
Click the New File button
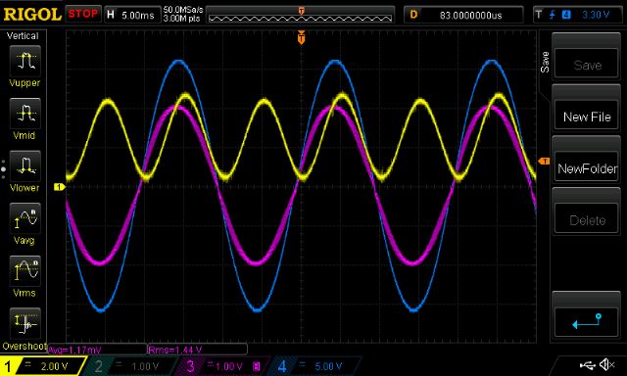[587, 117]
